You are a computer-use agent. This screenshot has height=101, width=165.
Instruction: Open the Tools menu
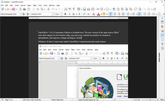pos(45,5)
